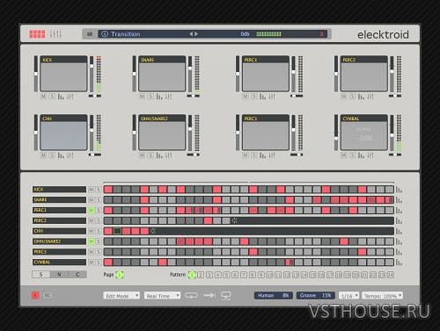
Task: Click the Page 1 button
Action: pyautogui.click(x=120, y=275)
